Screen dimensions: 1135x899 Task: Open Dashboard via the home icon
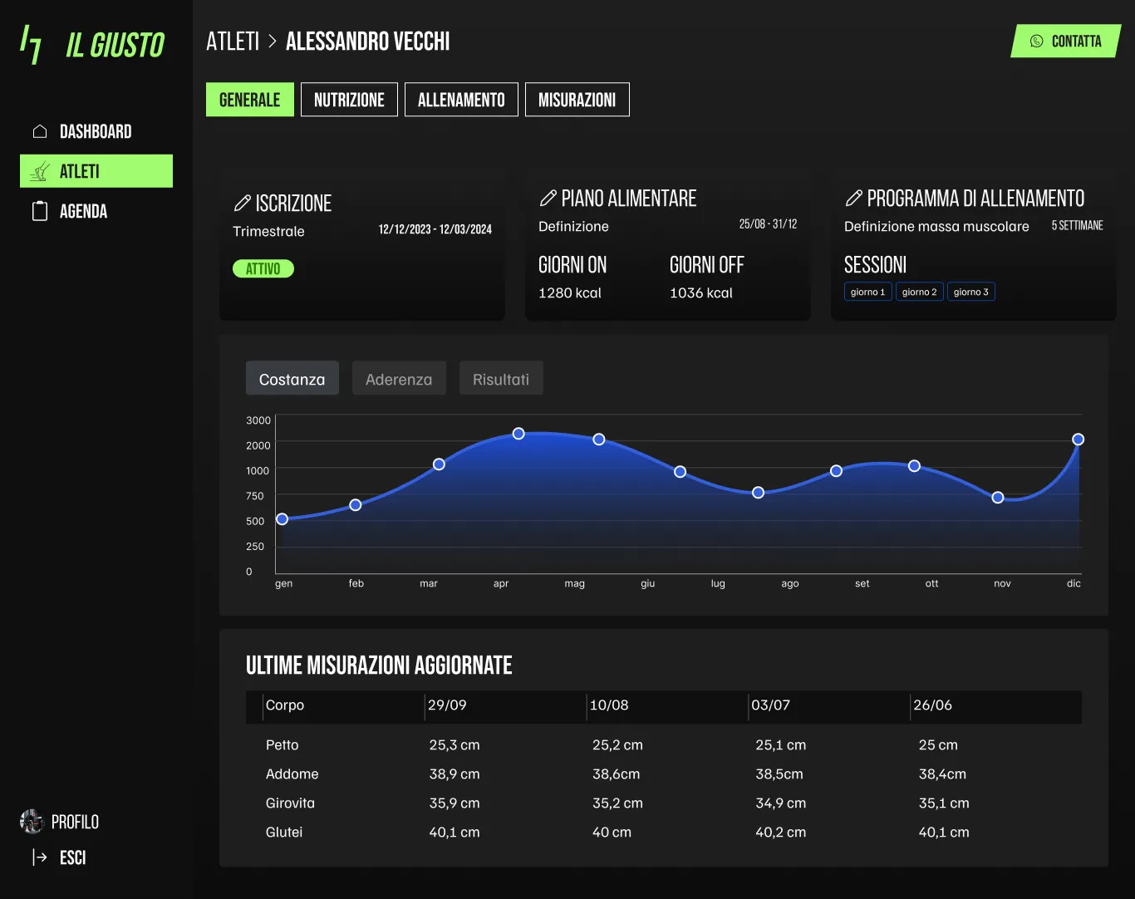[x=38, y=130]
